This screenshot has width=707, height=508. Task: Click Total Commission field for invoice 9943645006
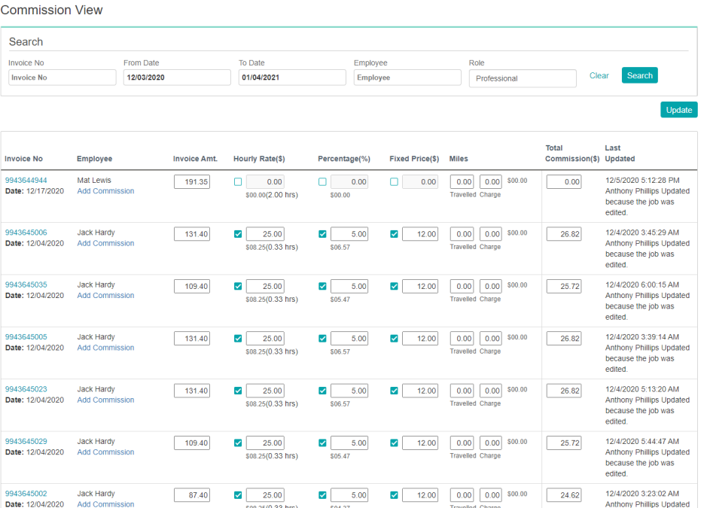click(x=563, y=234)
